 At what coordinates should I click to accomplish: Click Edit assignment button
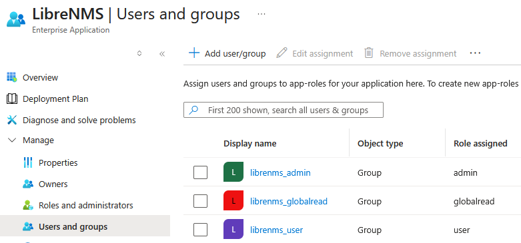315,53
